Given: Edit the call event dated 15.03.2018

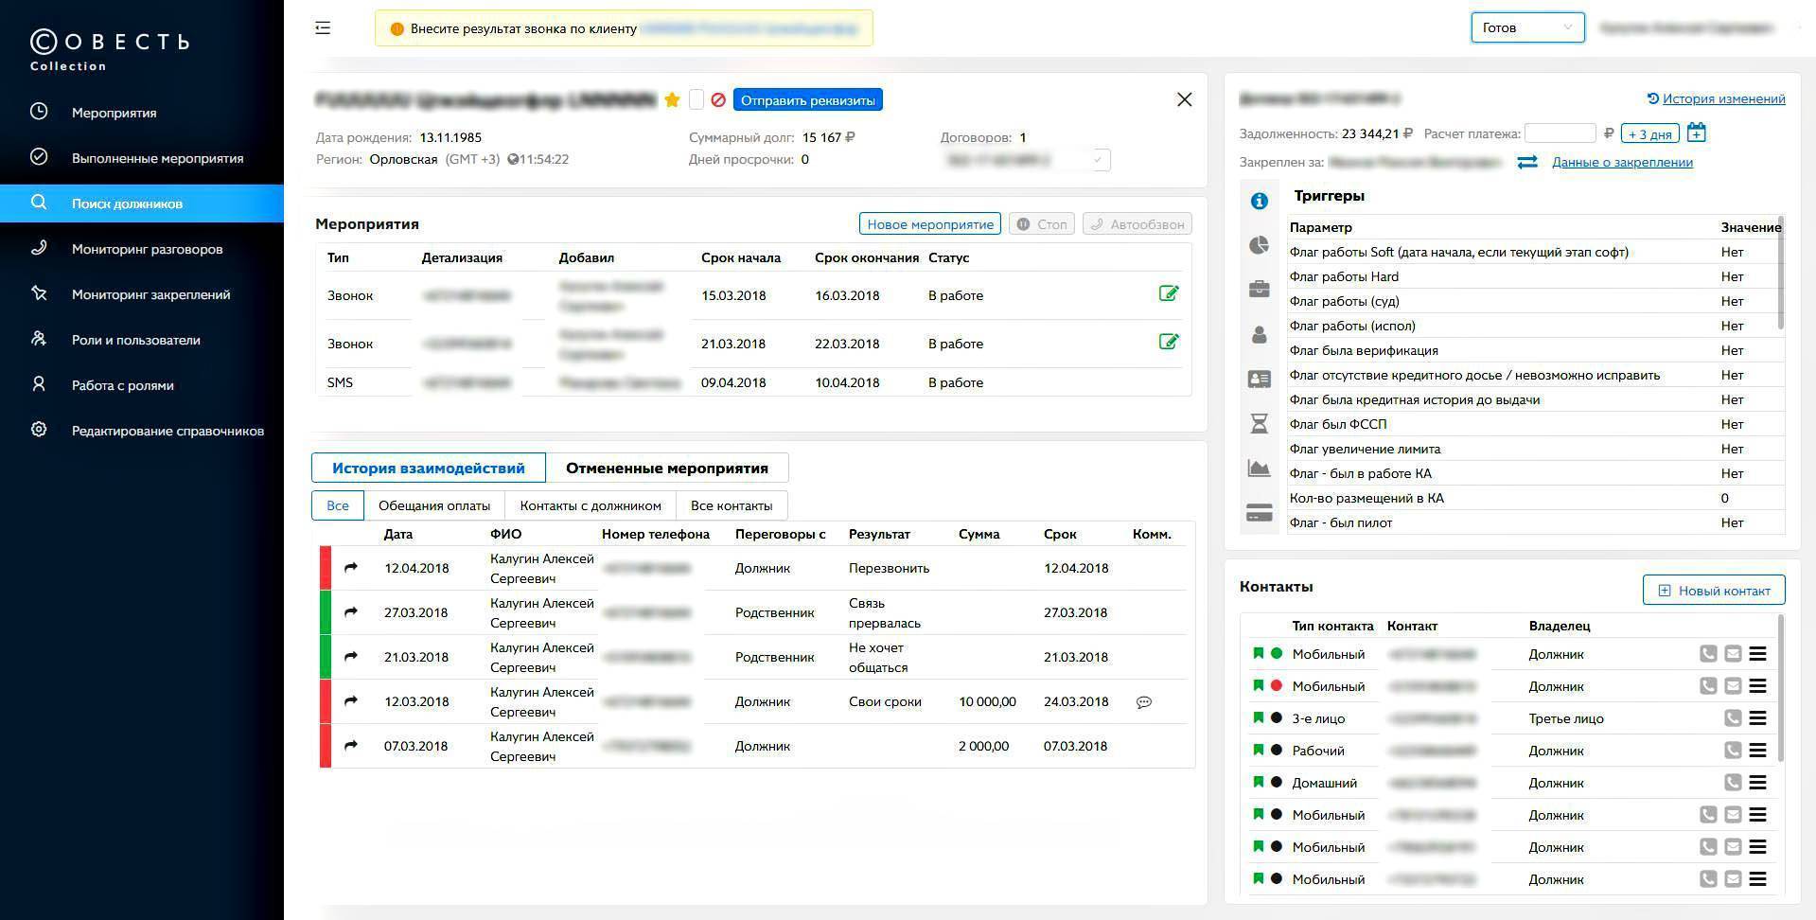Looking at the screenshot, I should (1169, 293).
